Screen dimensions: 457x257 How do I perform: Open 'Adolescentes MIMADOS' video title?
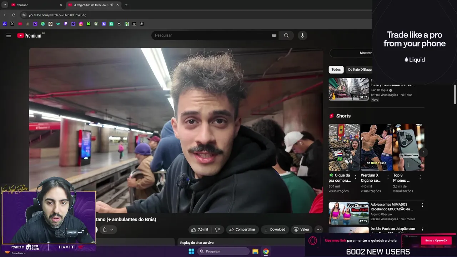pos(392,207)
